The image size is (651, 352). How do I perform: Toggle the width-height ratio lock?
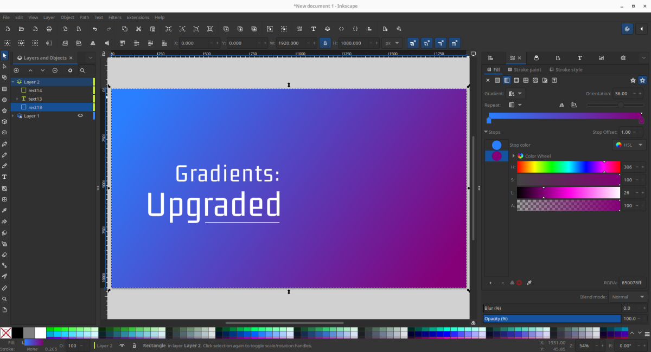325,43
